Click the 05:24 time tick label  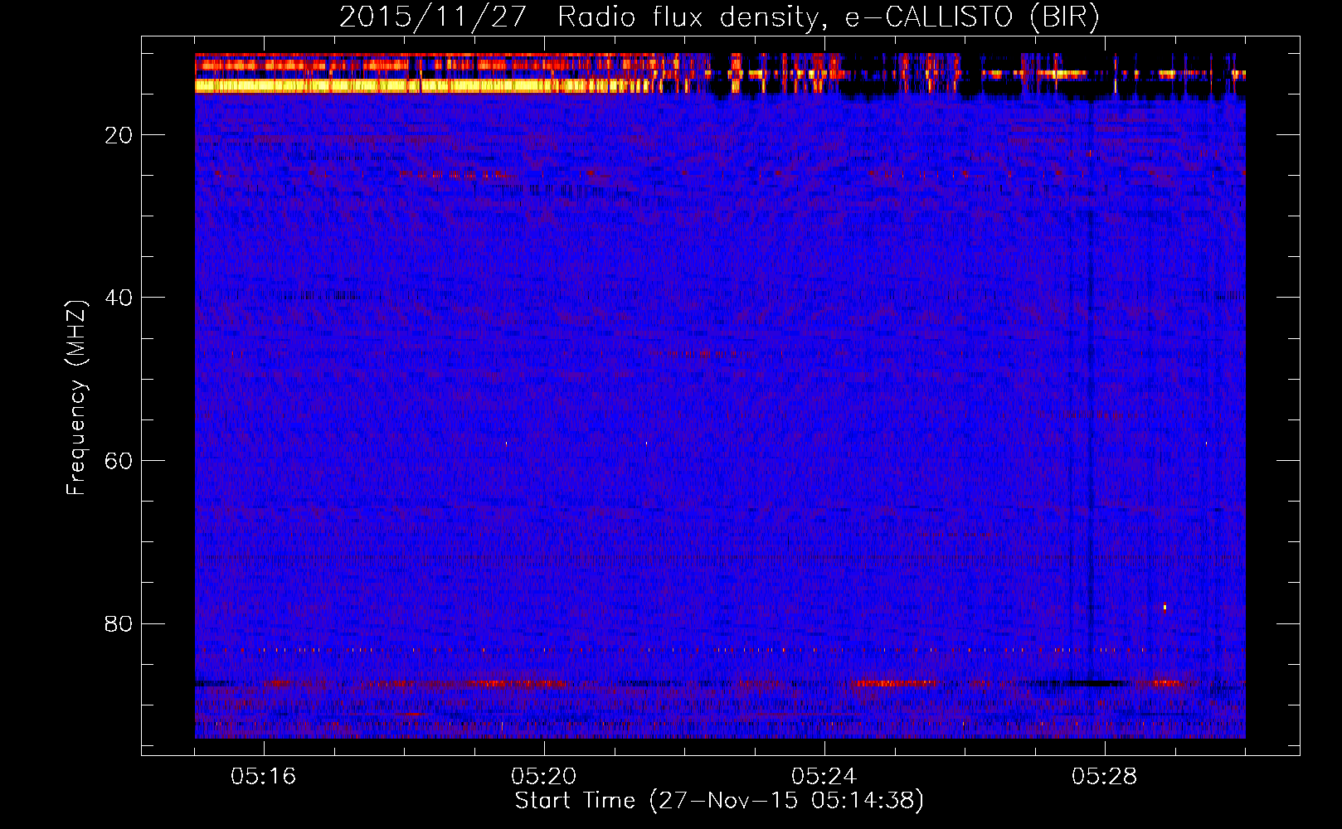coord(824,777)
